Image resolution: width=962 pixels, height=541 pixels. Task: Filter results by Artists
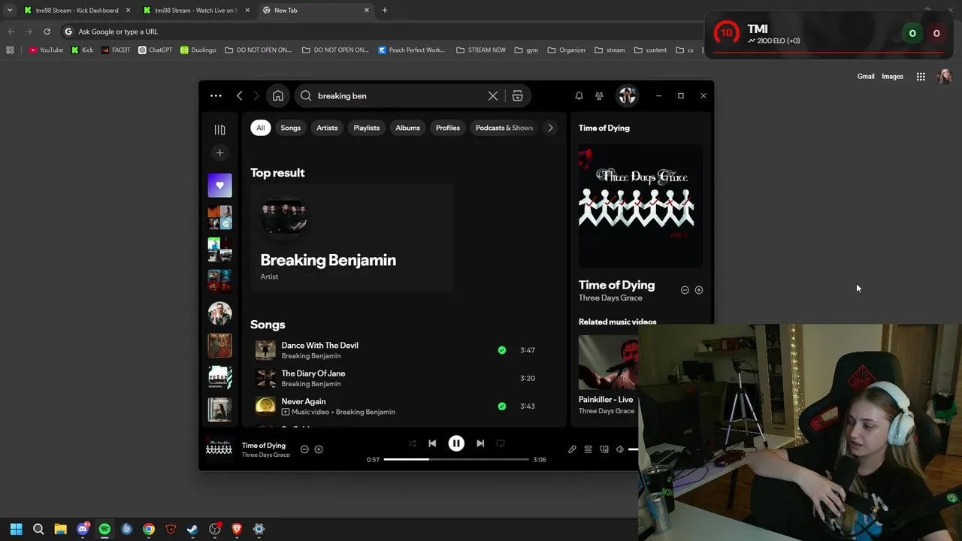[327, 128]
